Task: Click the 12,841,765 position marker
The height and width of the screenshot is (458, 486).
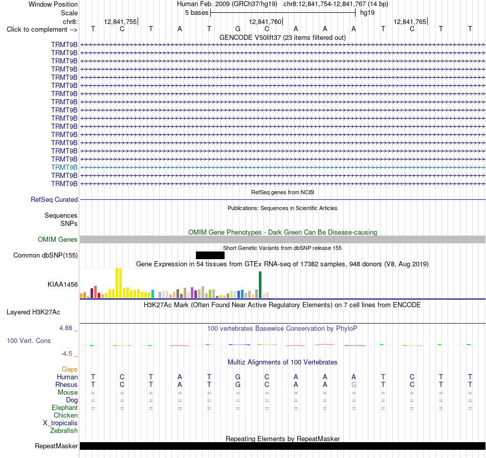Action: pos(410,21)
